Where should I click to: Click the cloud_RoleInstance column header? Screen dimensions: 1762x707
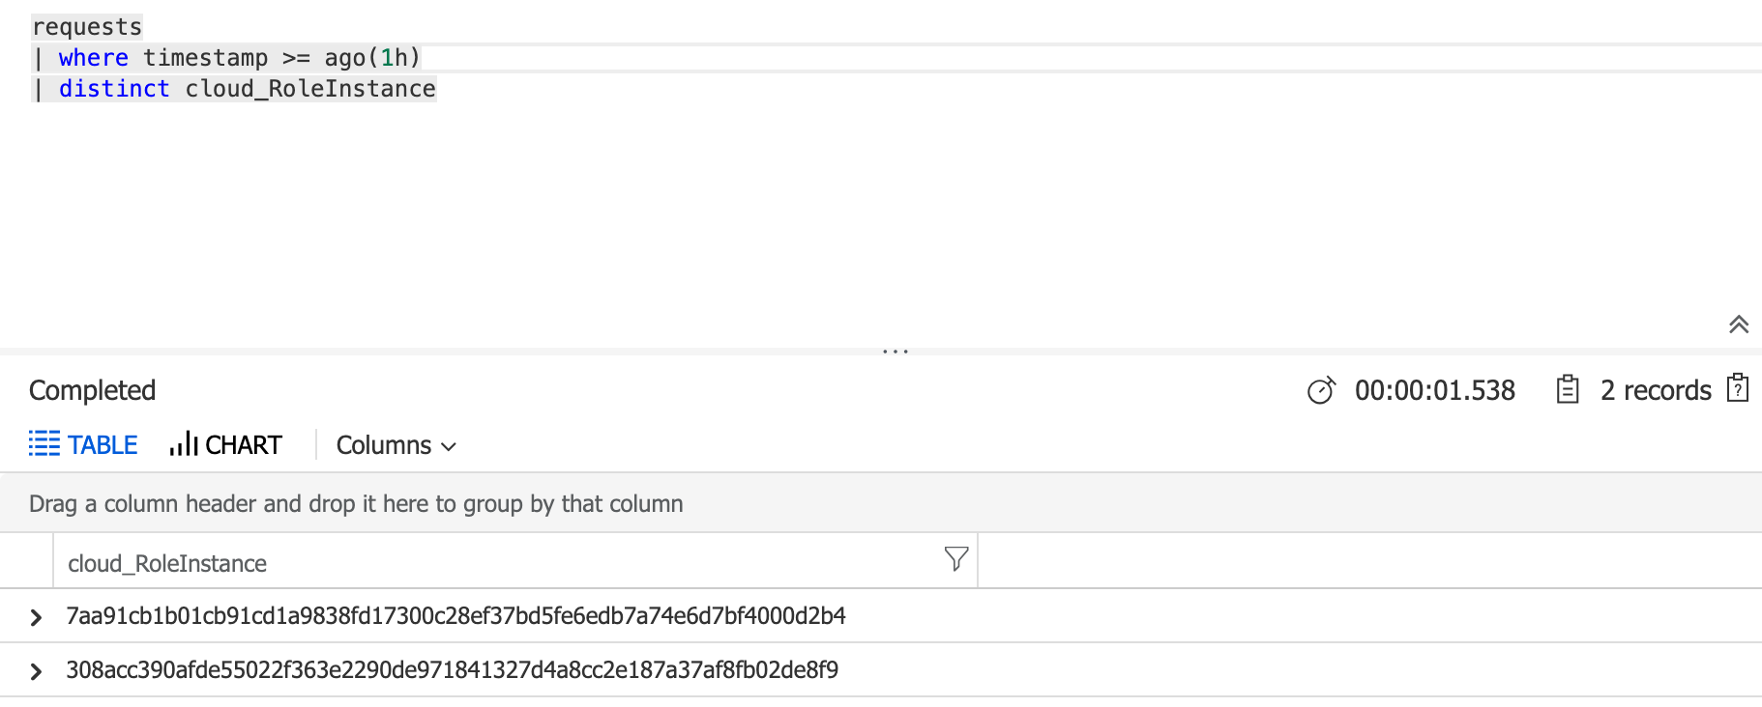[166, 562]
